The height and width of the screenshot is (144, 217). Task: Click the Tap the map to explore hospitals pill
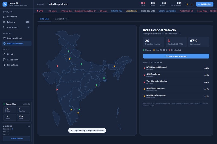(x=87, y=131)
